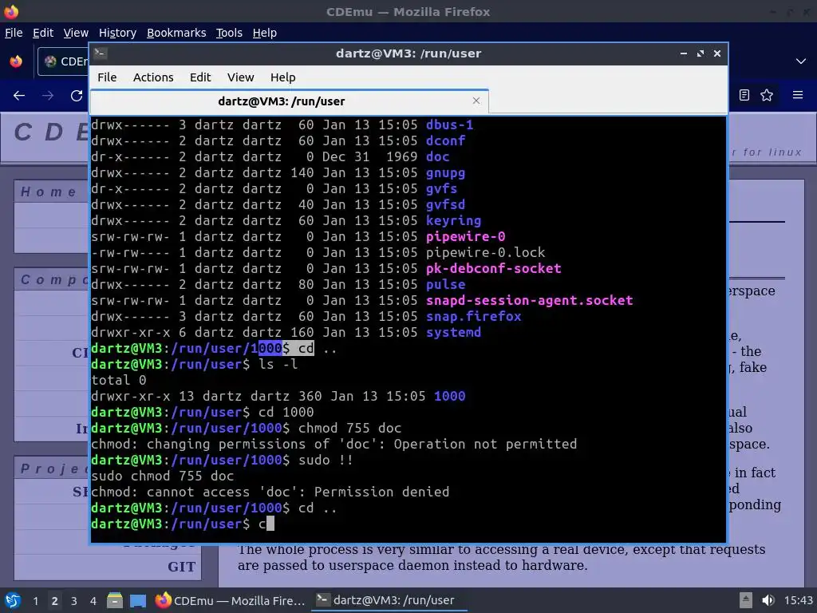The image size is (817, 613).
Task: Open volume control tray icon
Action: [x=768, y=600]
